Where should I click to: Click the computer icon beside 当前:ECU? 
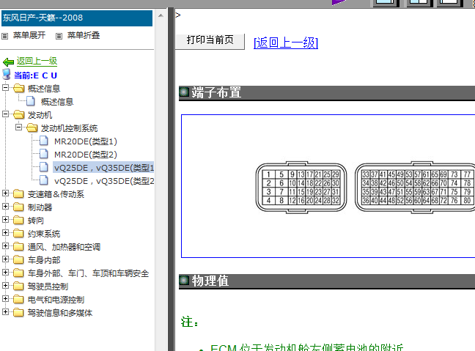(7, 74)
